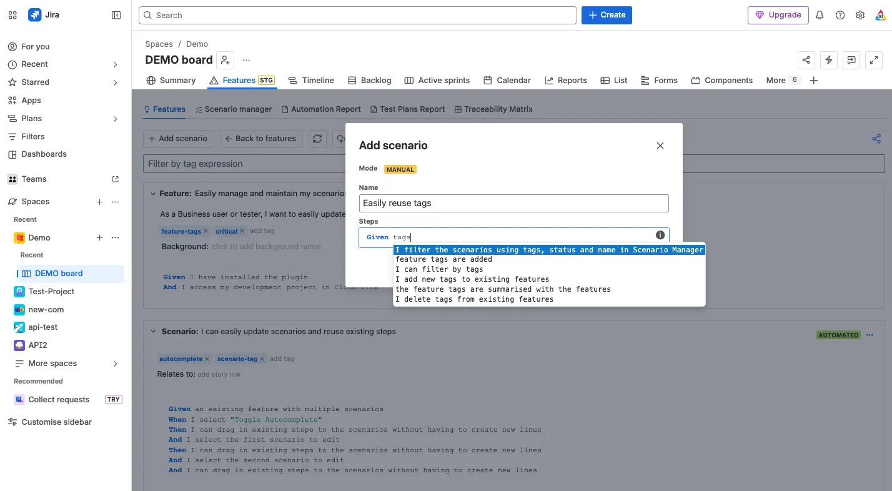Open the app switcher grid icon
Image resolution: width=892 pixels, height=491 pixels.
click(x=12, y=15)
